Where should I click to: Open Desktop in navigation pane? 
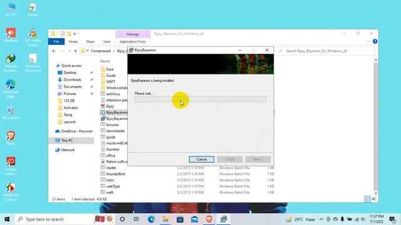[70, 72]
